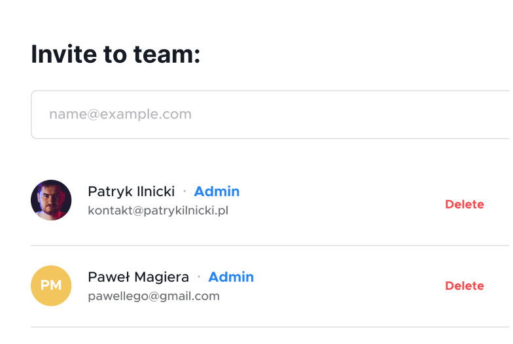This screenshot has height=344, width=513.
Task: Click the pawellego@gmail.com email address
Action: [x=154, y=296]
